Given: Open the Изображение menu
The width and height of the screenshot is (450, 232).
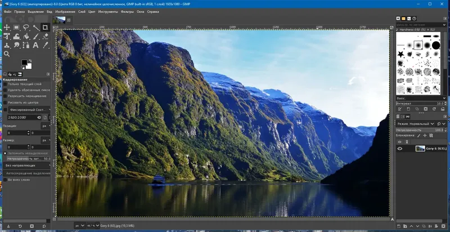Looking at the screenshot, I should (x=65, y=12).
